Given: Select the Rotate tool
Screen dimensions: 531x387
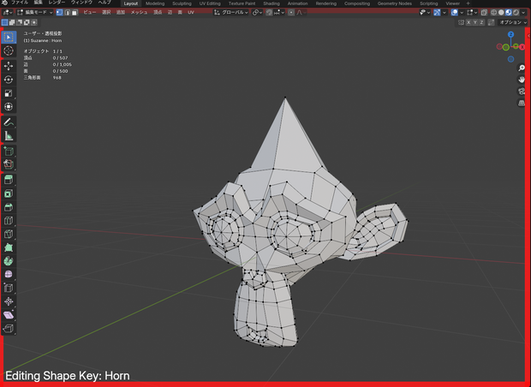Looking at the screenshot, I should pyautogui.click(x=9, y=80).
